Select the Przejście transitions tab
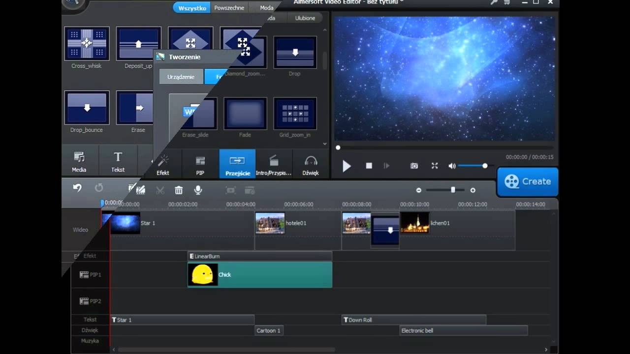630x354 pixels. [x=237, y=164]
